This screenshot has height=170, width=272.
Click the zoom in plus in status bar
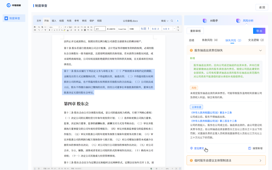(x=172, y=168)
